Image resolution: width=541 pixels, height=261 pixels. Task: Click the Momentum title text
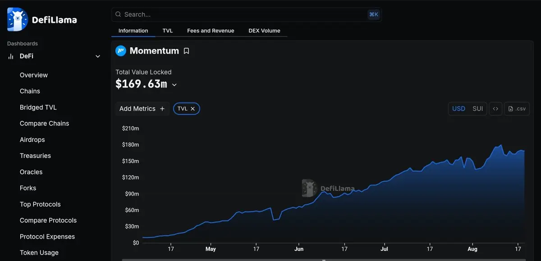pyautogui.click(x=154, y=51)
